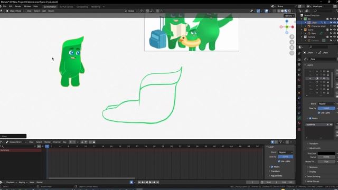This screenshot has height=190, width=338.
Task: Open the Keying dropdown in timeline footer
Action: click(23, 182)
